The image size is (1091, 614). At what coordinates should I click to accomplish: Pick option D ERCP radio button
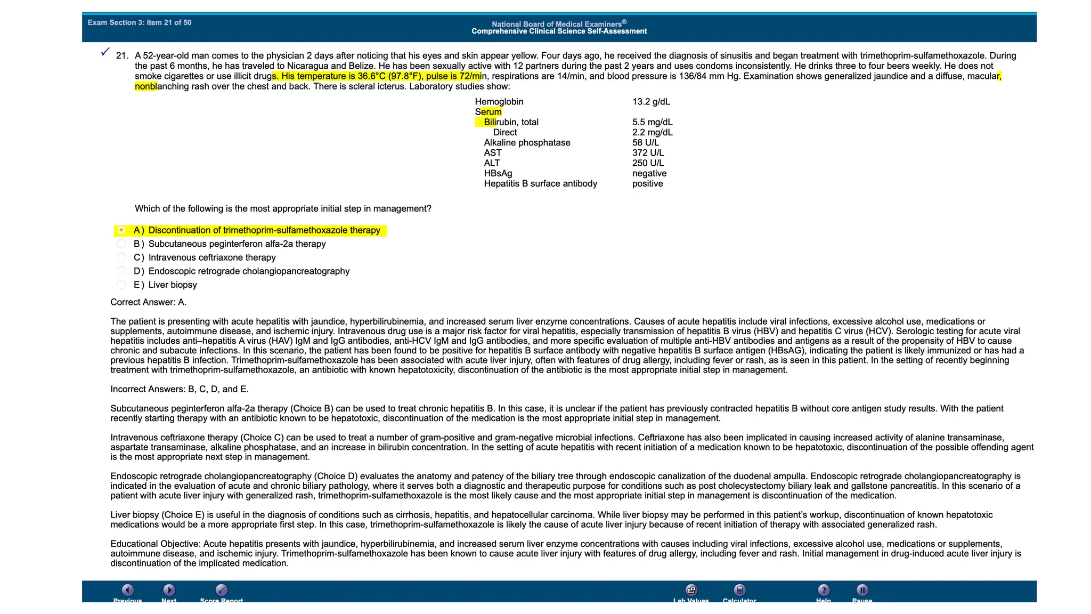click(x=121, y=271)
